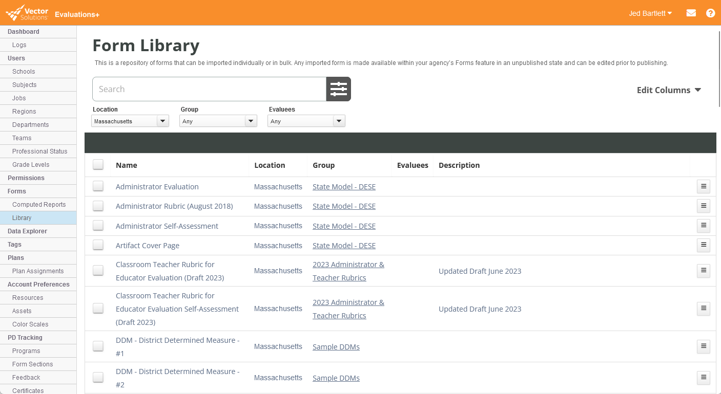Open the Administrator Evaluation form name
This screenshot has width=721, height=394.
[x=157, y=187]
